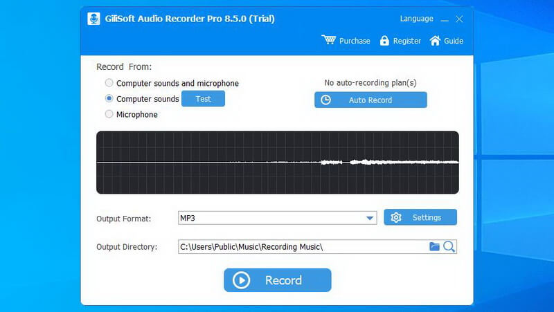
Task: Open output directory with magnifier icon
Action: tap(449, 246)
